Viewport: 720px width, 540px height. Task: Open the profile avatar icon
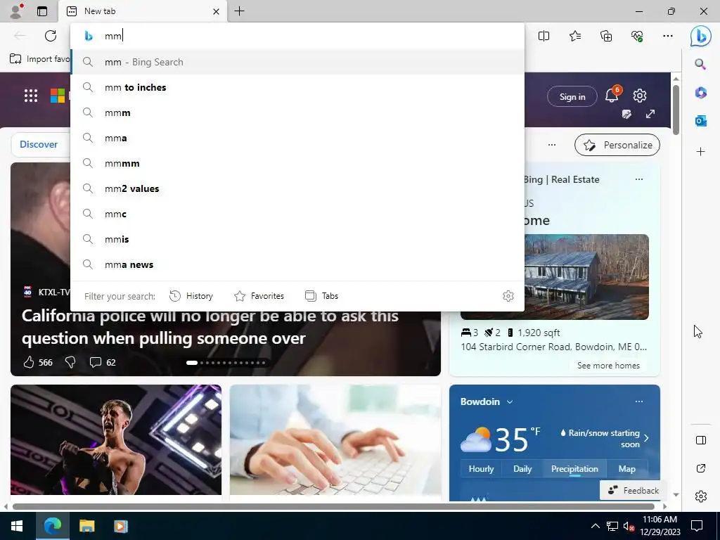pos(17,11)
